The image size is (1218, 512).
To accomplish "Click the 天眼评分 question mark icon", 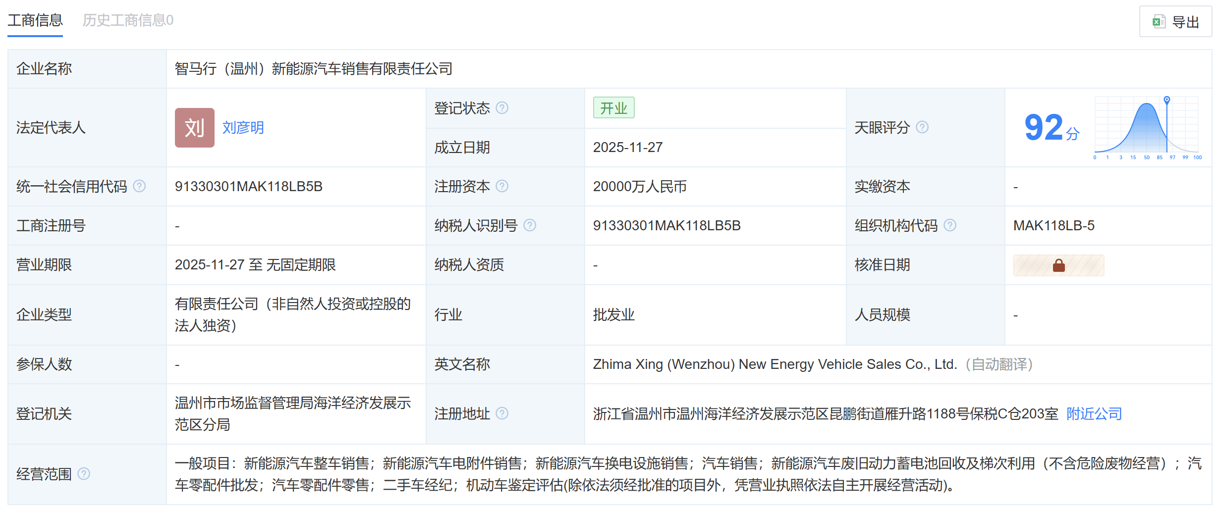I will [923, 127].
